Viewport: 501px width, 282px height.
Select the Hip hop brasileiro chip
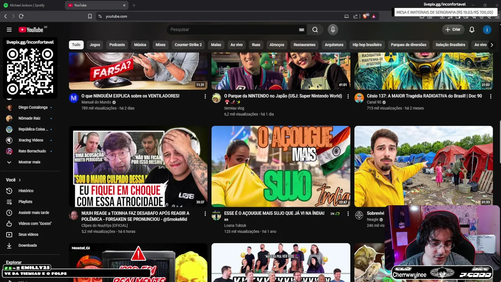point(367,45)
